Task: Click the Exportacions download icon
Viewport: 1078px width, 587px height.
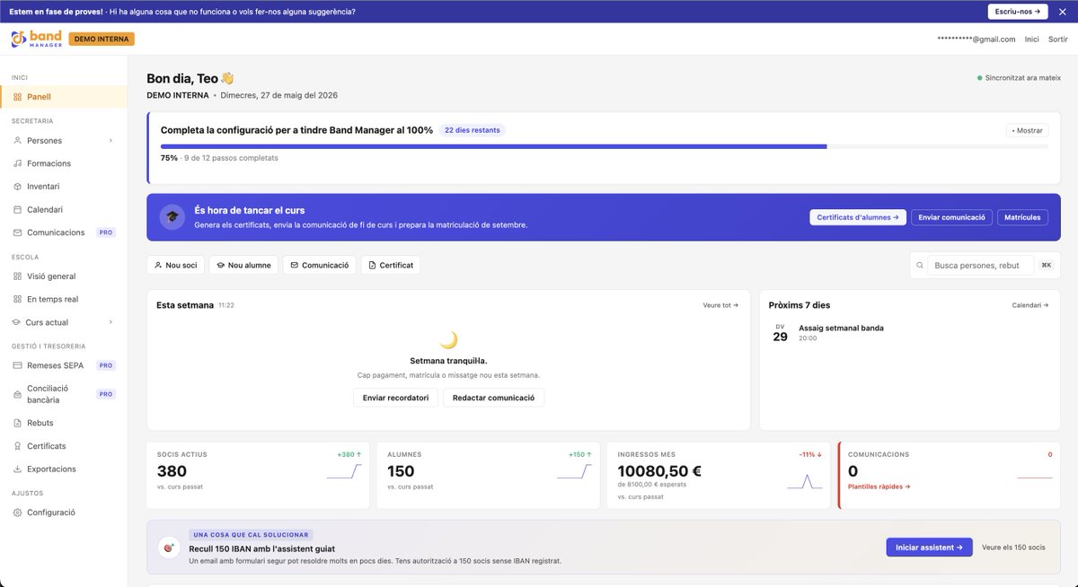Action: (18, 469)
